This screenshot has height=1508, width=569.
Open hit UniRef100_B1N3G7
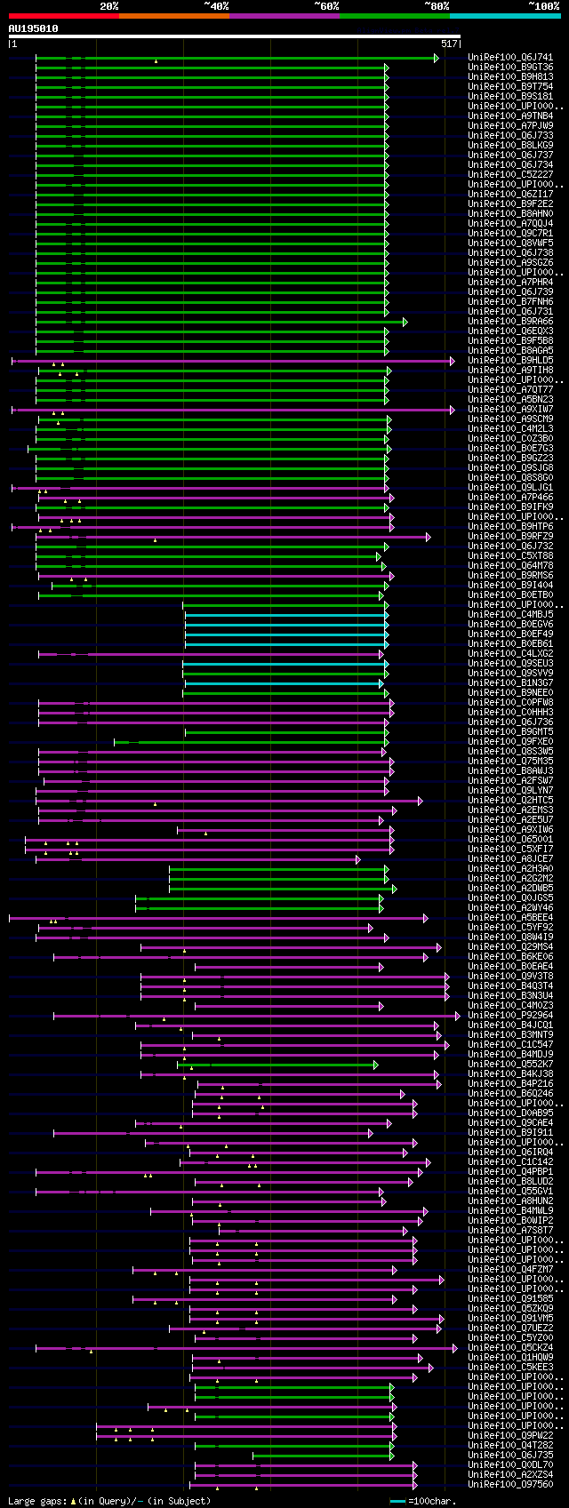pos(510,683)
